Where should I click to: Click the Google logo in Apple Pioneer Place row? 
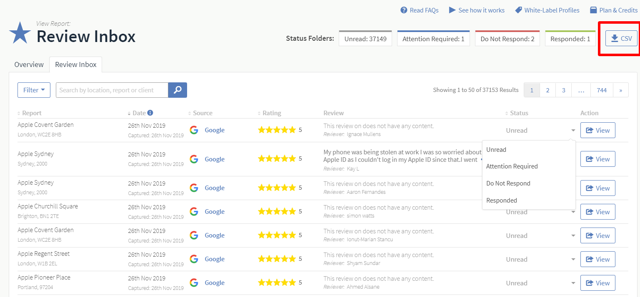click(x=194, y=282)
